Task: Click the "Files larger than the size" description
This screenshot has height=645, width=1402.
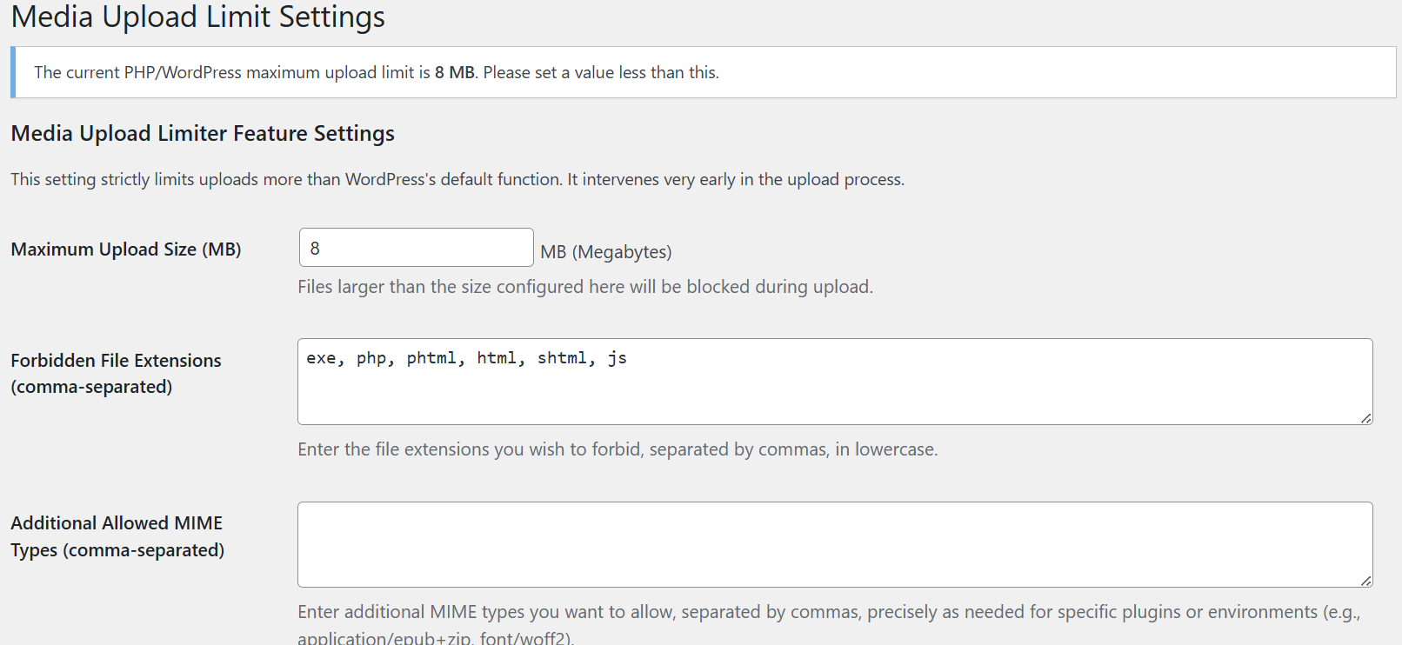Action: 584,287
